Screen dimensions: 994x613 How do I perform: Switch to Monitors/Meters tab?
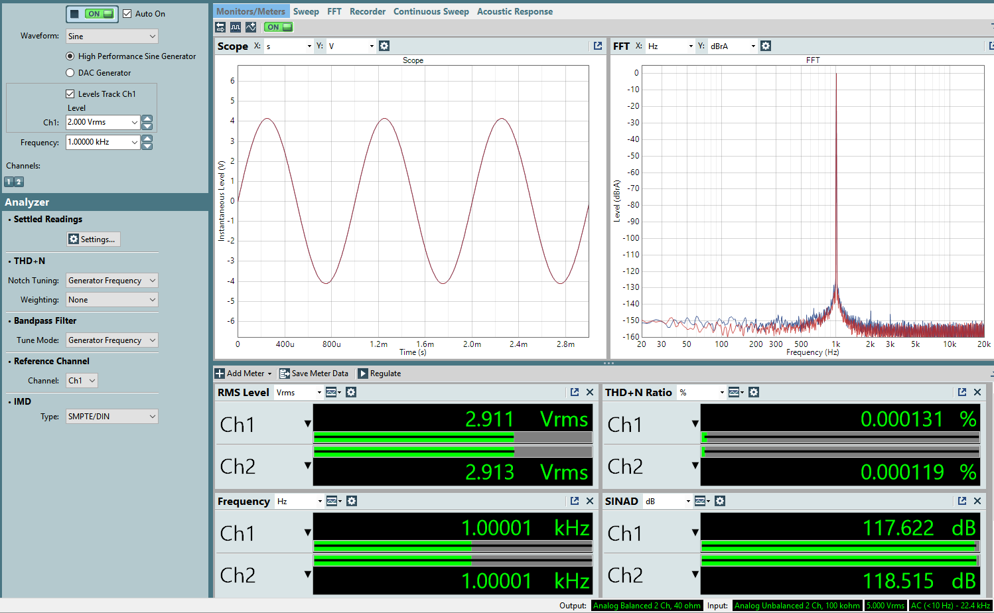point(251,11)
